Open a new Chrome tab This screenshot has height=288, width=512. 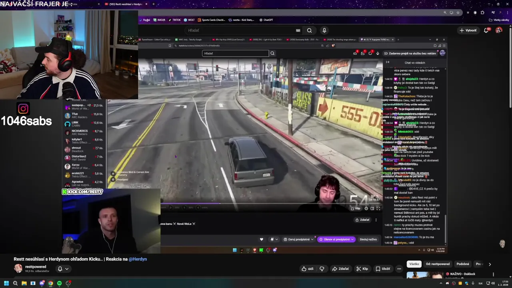(154, 4)
